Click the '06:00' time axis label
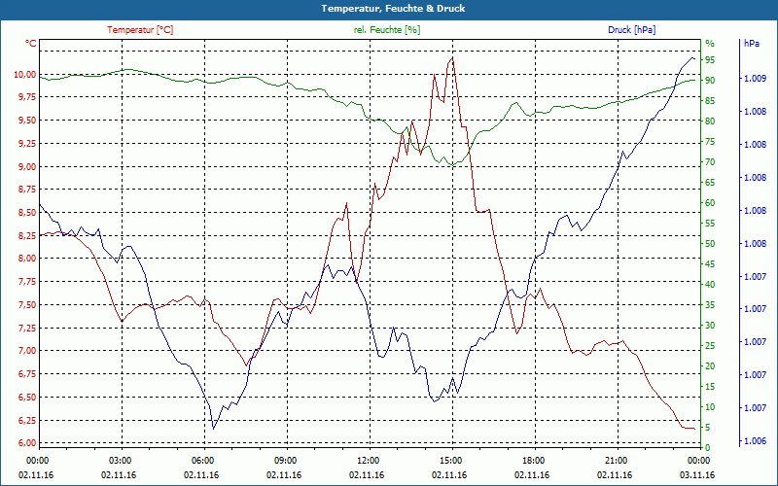 (x=202, y=461)
